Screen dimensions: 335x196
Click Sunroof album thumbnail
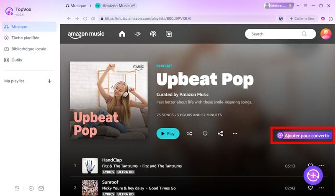[90, 188]
